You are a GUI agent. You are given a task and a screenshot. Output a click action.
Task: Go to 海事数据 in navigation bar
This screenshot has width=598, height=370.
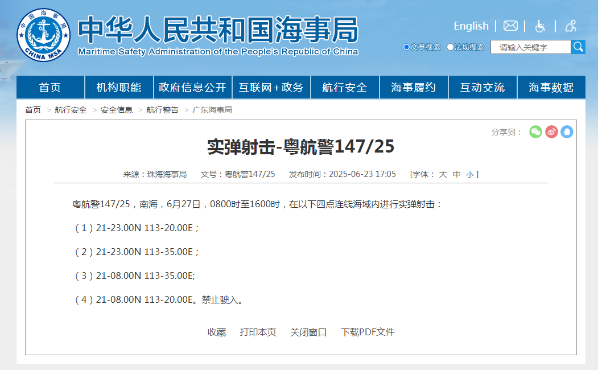pyautogui.click(x=551, y=88)
